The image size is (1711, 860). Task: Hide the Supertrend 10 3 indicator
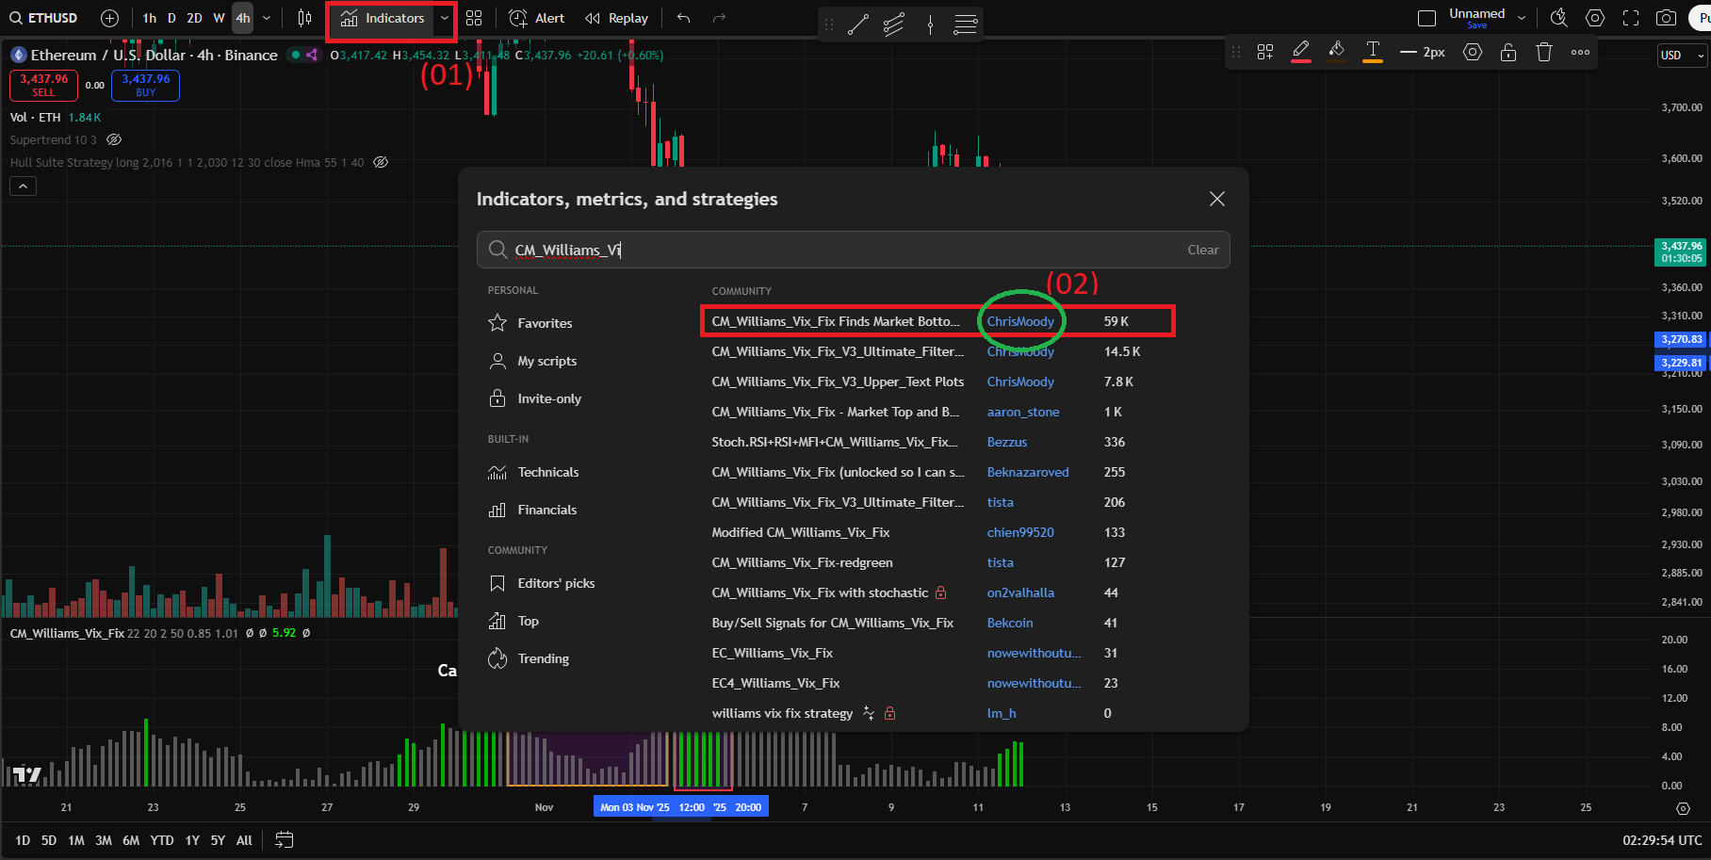pyautogui.click(x=113, y=139)
